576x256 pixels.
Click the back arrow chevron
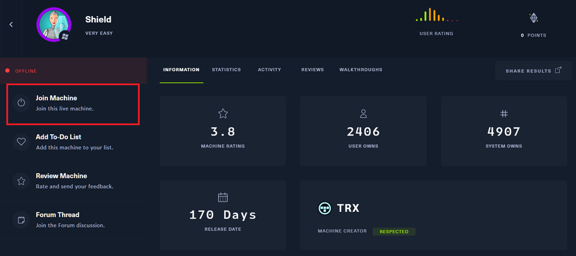(x=11, y=24)
